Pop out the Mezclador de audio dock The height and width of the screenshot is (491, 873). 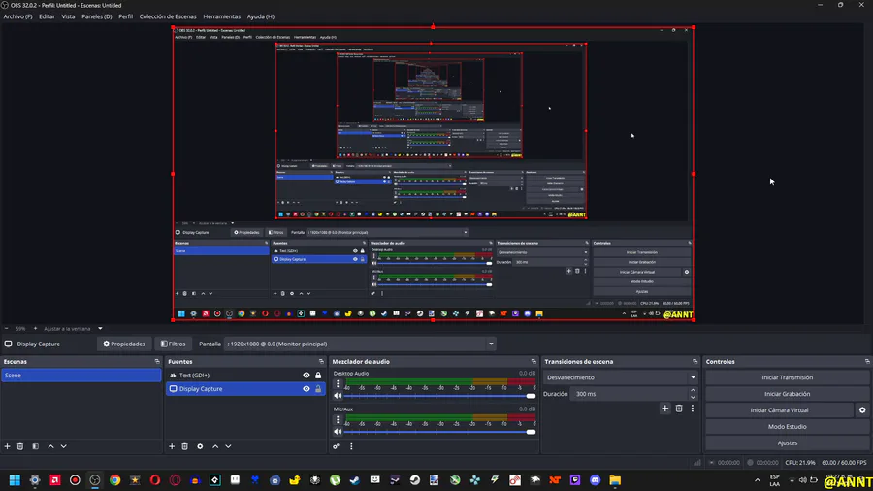pyautogui.click(x=533, y=362)
